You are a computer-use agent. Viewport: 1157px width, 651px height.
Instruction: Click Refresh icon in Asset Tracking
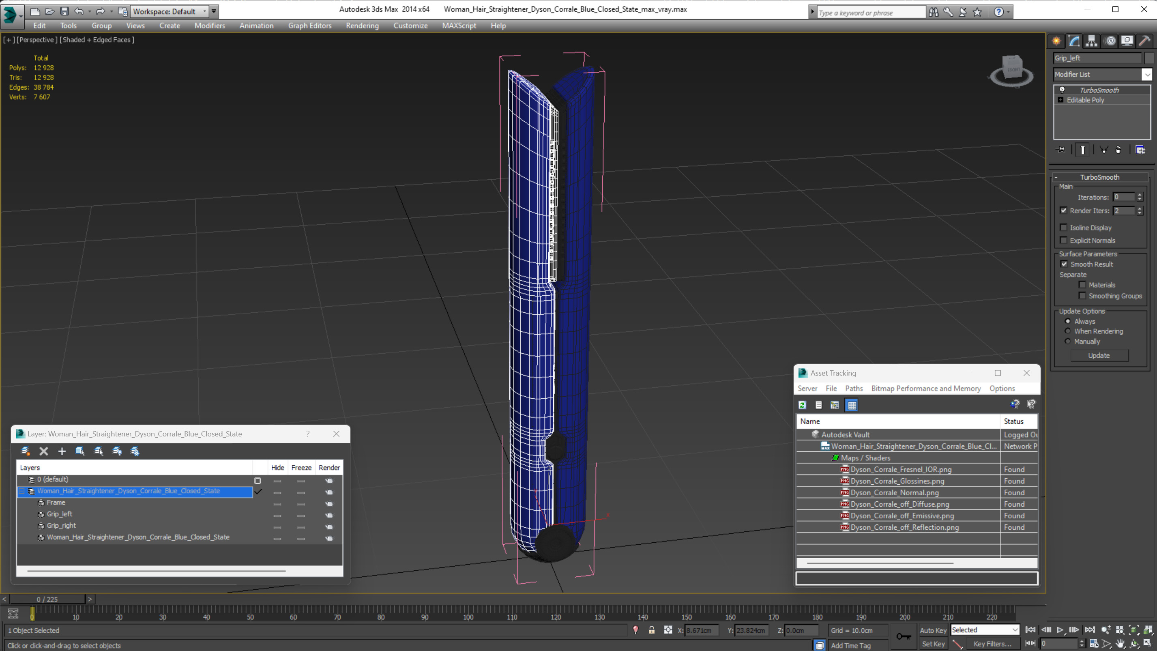(802, 405)
